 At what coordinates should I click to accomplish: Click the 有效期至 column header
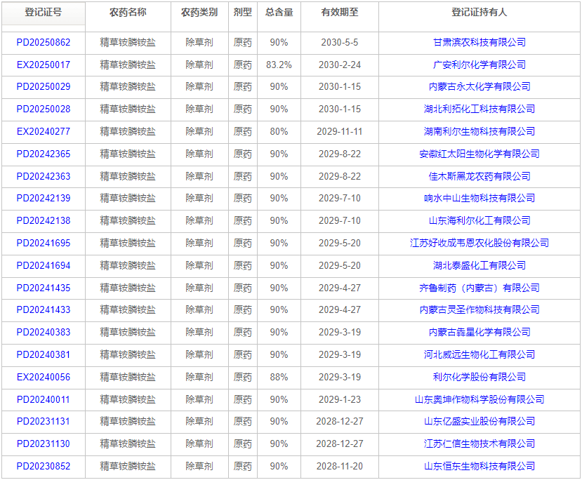pos(338,12)
